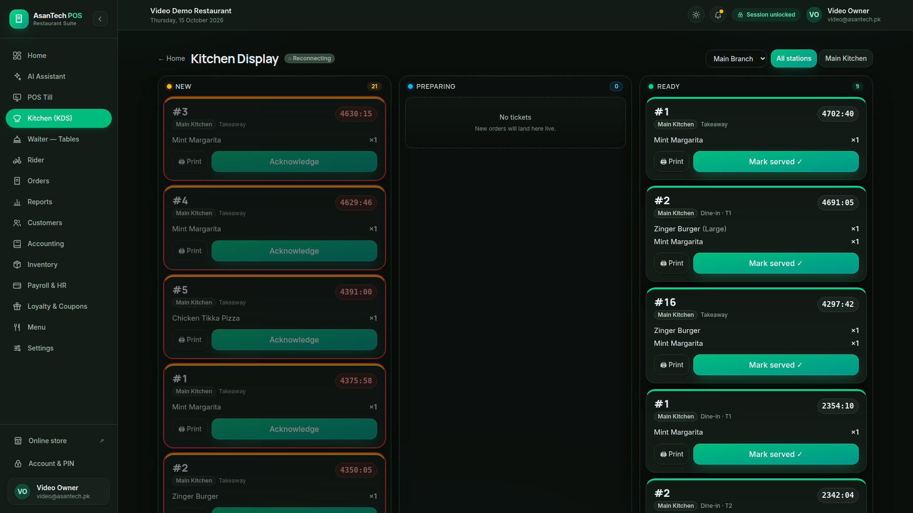Image resolution: width=913 pixels, height=513 pixels.
Task: Print new ticket #1 timer 4375:58
Action: tap(190, 429)
